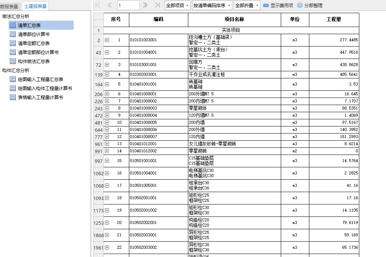Expand row 010401008003 零星砌体
Viewport: 386px width, 257px height.
[x=107, y=108]
